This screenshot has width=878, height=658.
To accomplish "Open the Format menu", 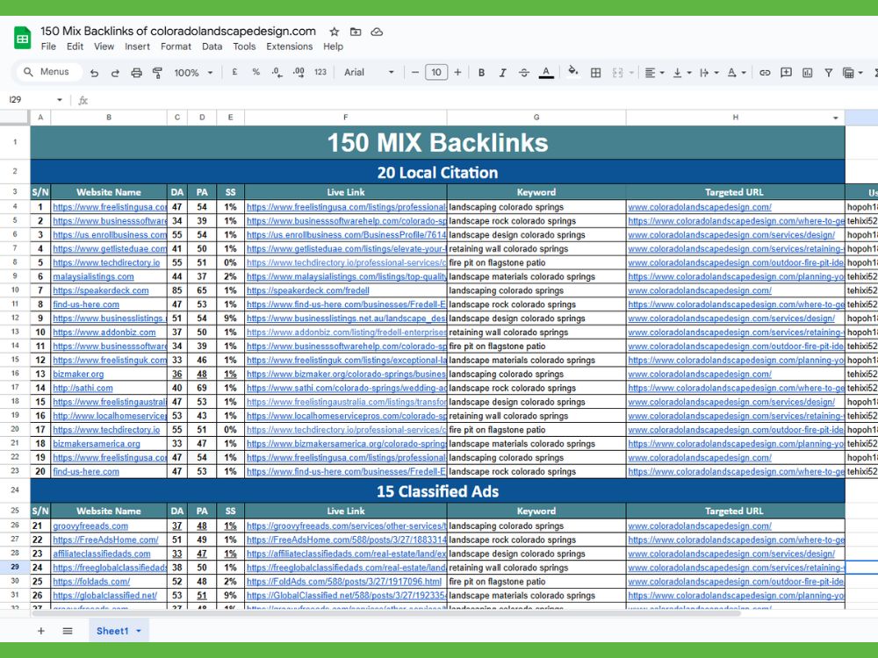I will pos(176,46).
